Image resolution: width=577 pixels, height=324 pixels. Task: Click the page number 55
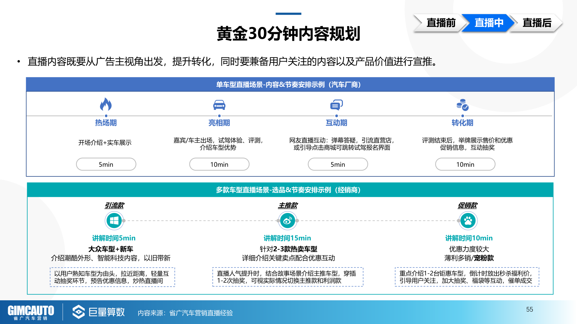[530, 309]
